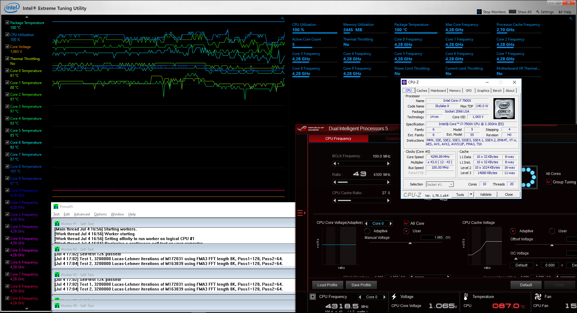Expand monitor list down arrow
Screen dimensions: 577x313
tap(26, 308)
